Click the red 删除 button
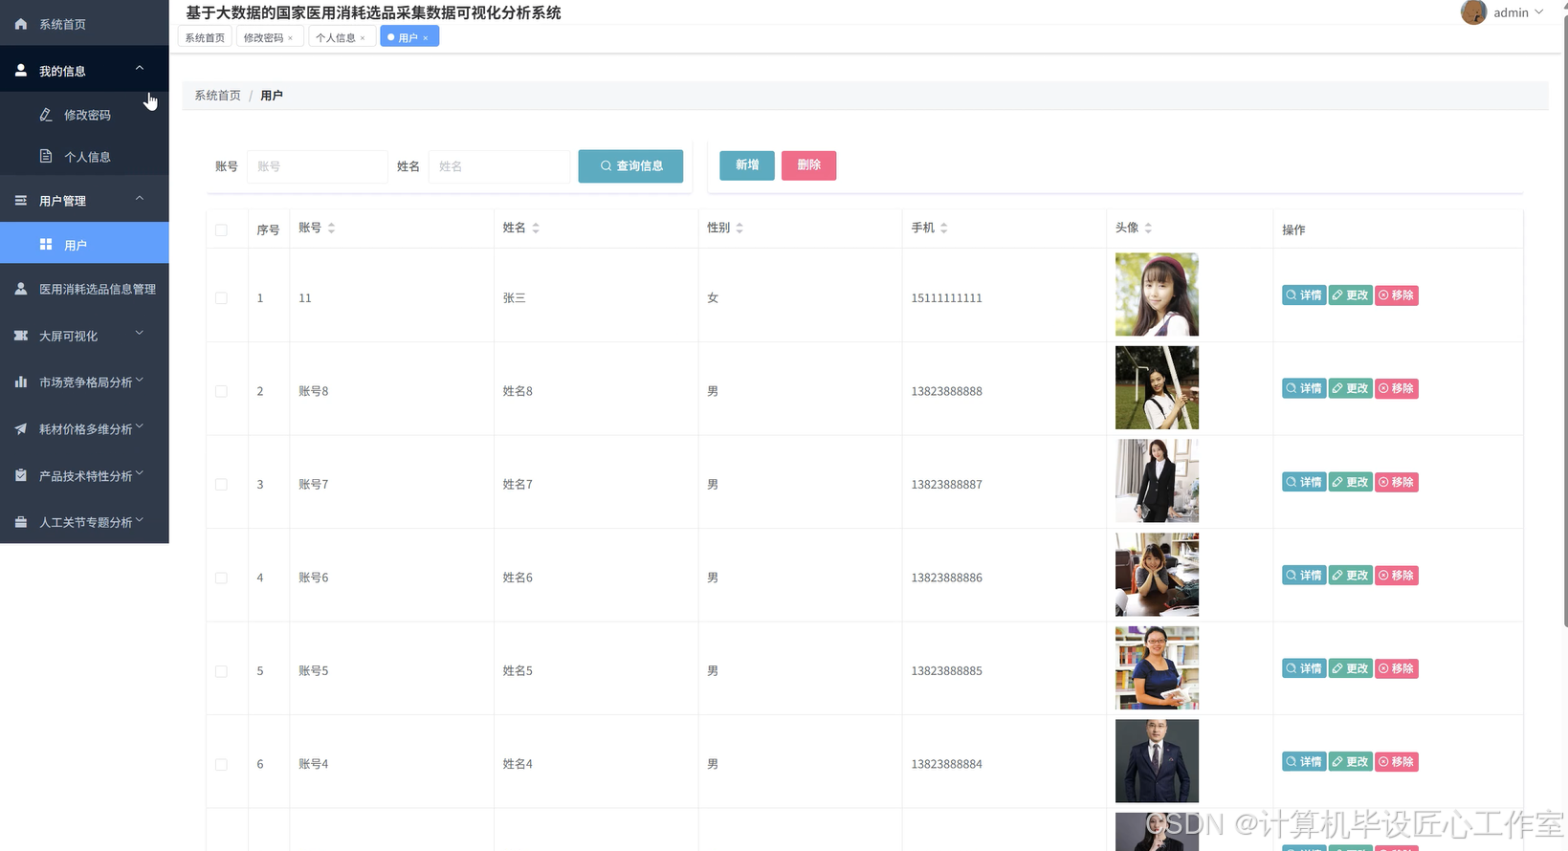Image resolution: width=1568 pixels, height=851 pixels. (808, 165)
